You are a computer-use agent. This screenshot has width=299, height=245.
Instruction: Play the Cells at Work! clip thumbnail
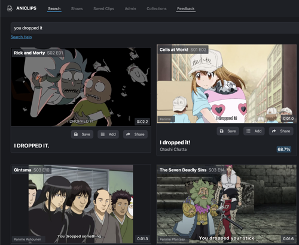click(x=227, y=84)
